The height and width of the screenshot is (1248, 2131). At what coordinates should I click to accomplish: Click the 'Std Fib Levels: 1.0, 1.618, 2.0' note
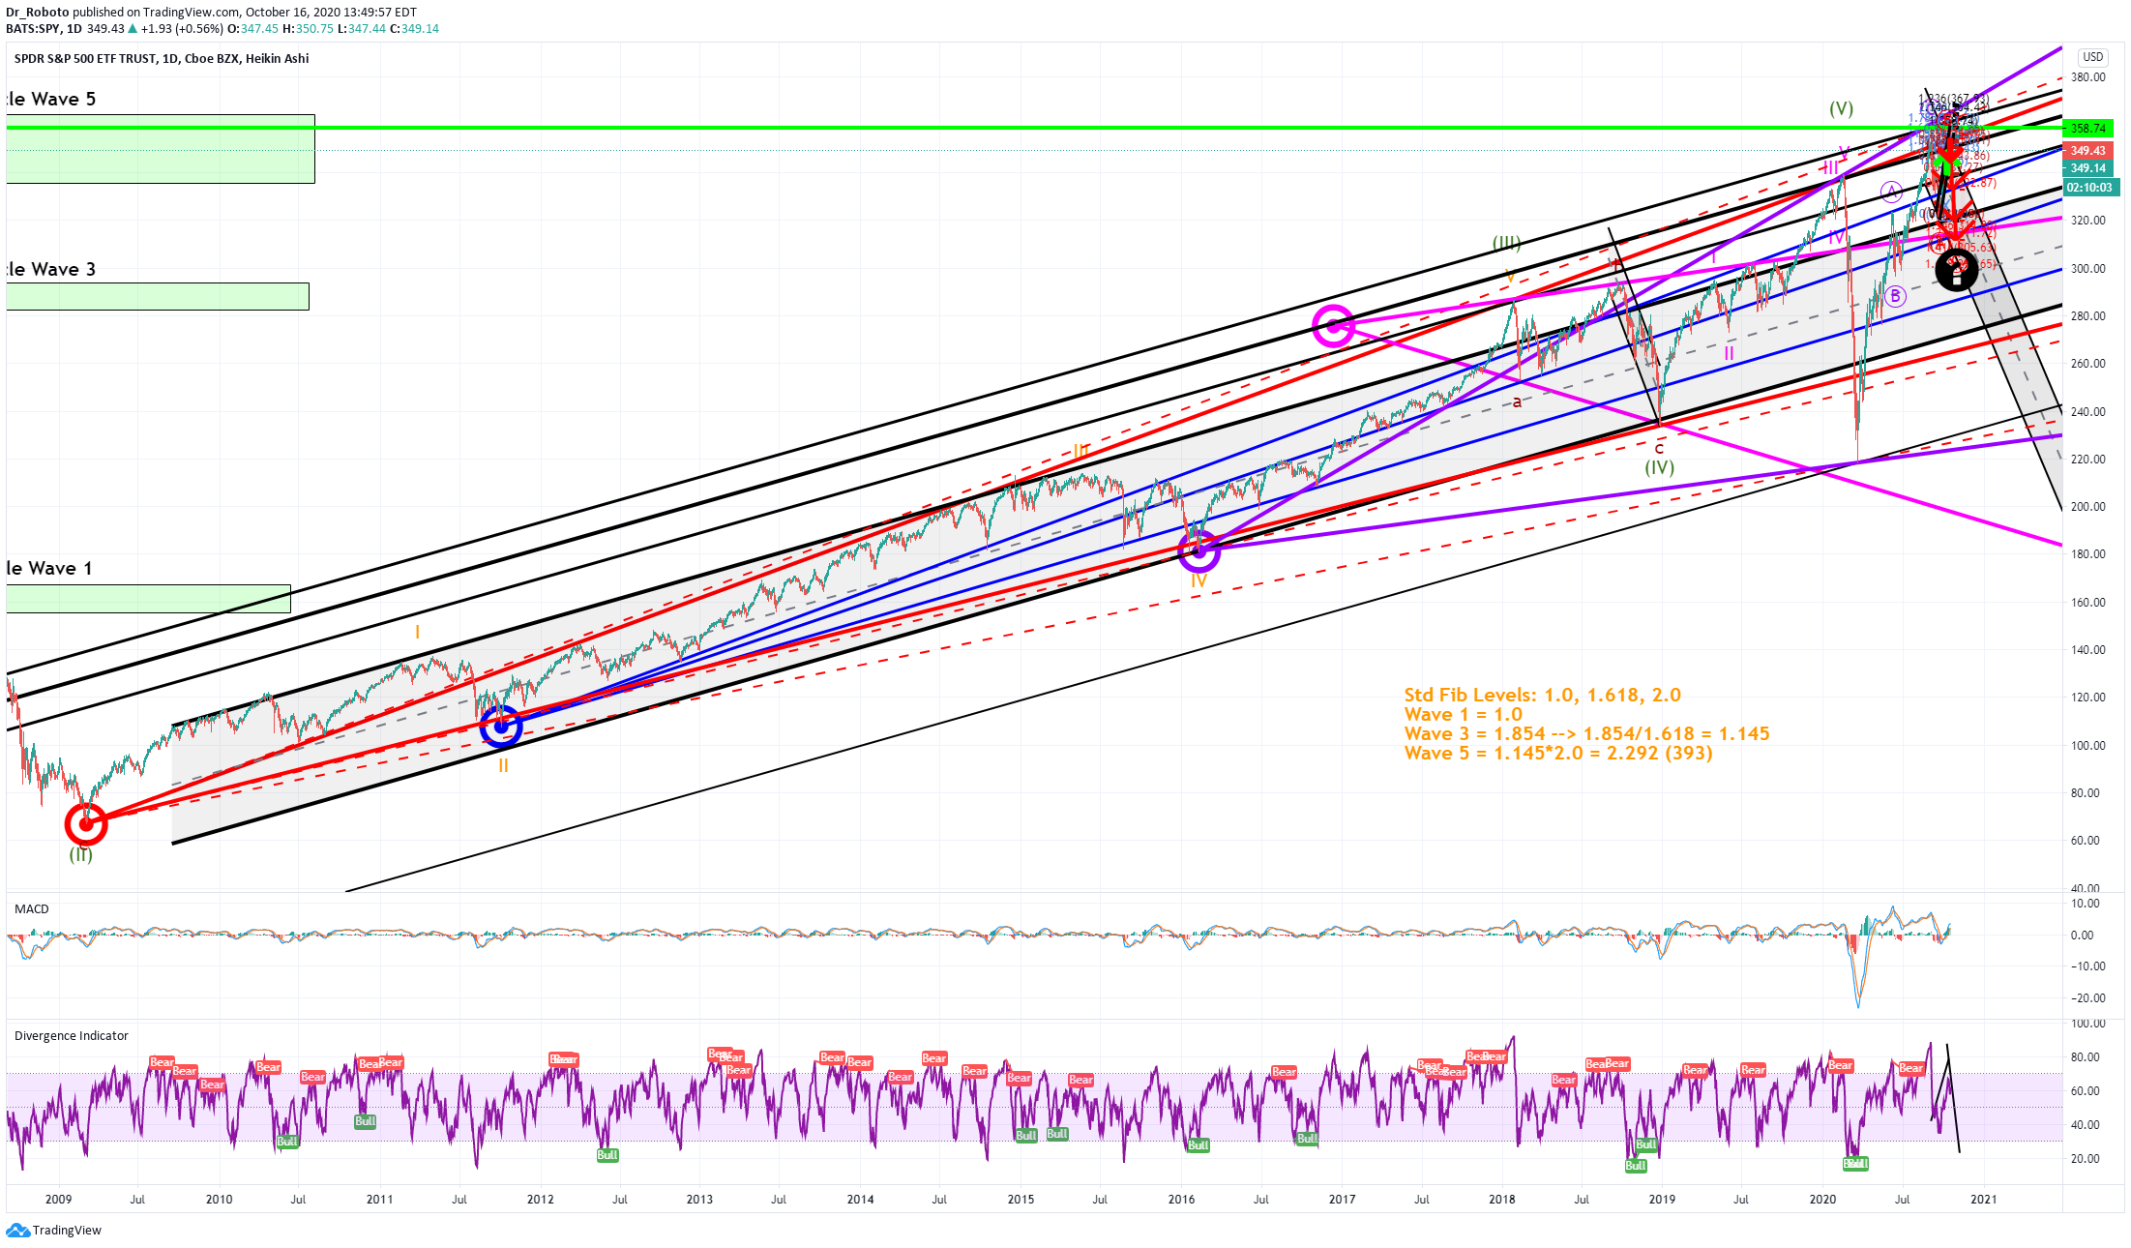[1543, 695]
